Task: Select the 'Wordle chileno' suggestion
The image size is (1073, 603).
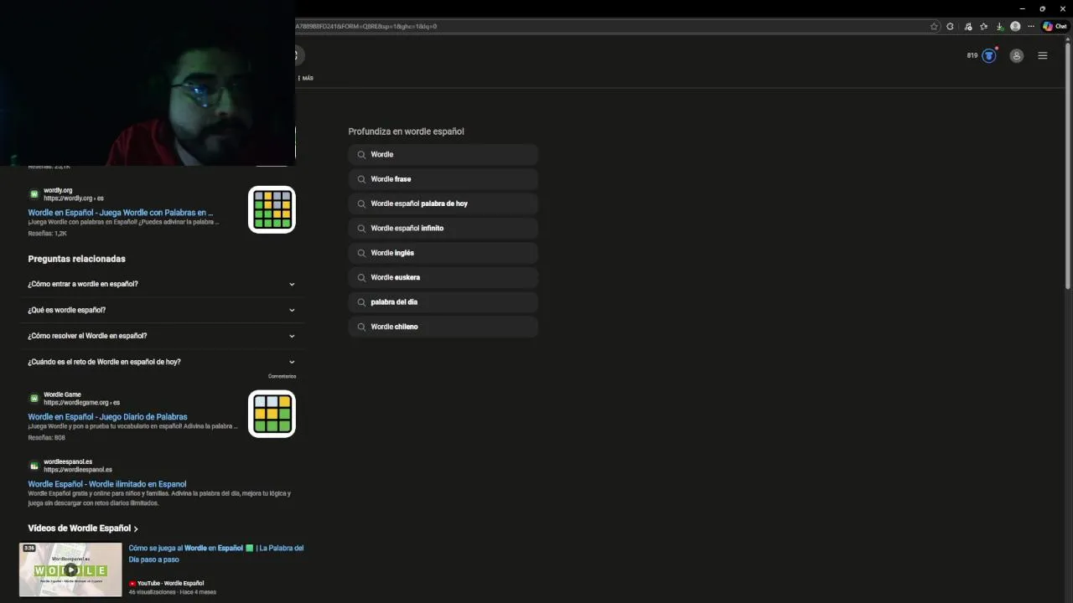Action: (443, 327)
